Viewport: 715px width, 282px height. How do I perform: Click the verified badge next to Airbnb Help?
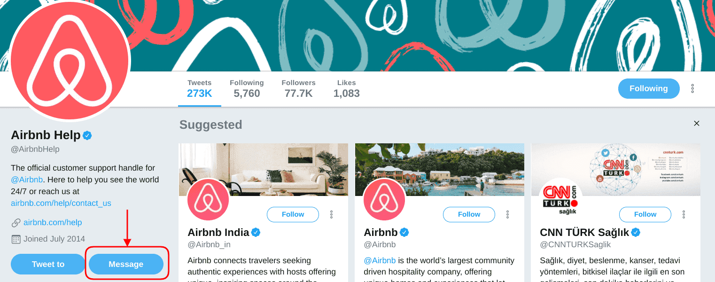point(87,135)
